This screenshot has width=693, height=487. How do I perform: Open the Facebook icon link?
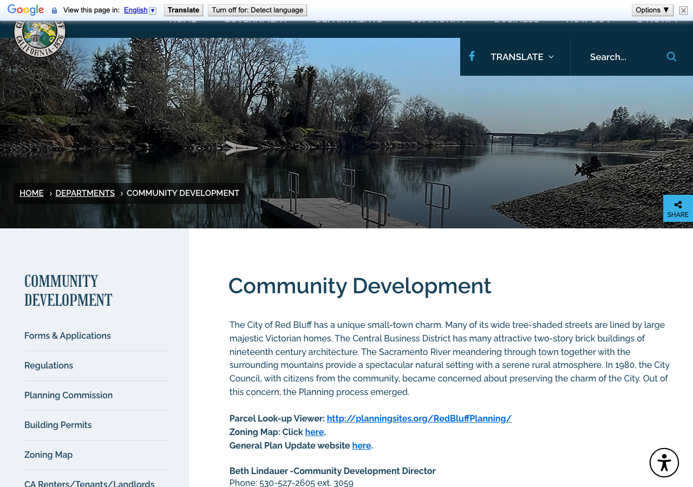click(x=472, y=56)
